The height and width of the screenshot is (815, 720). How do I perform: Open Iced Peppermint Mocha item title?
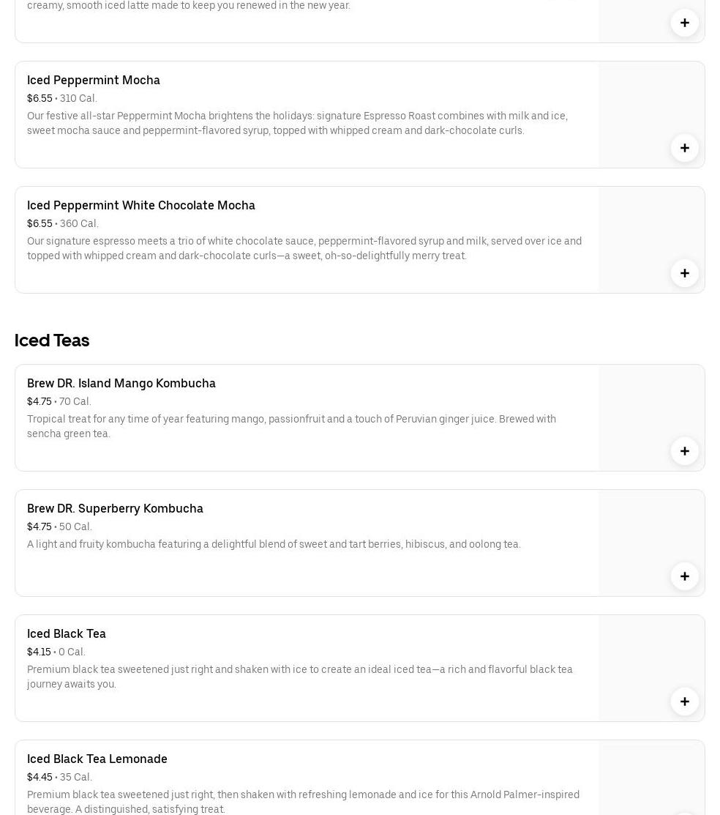coord(94,80)
